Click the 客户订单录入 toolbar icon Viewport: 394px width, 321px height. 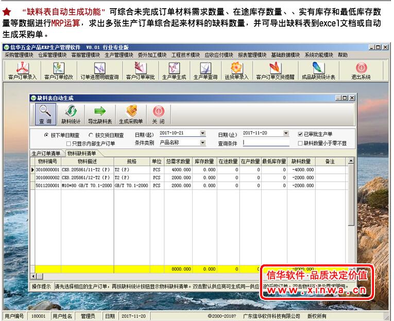pyautogui.click(x=22, y=70)
